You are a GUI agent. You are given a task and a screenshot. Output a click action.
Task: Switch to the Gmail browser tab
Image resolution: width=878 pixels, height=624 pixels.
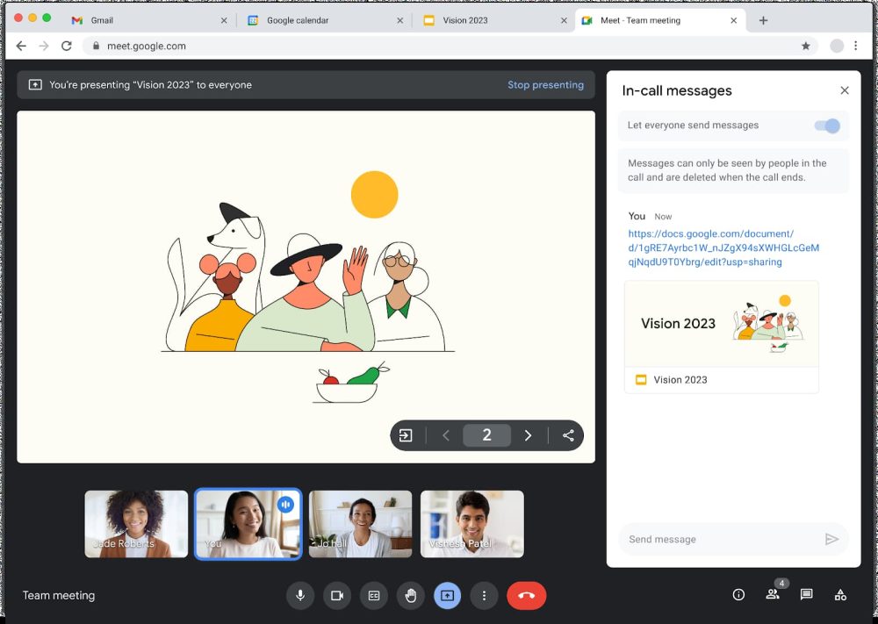pos(102,20)
